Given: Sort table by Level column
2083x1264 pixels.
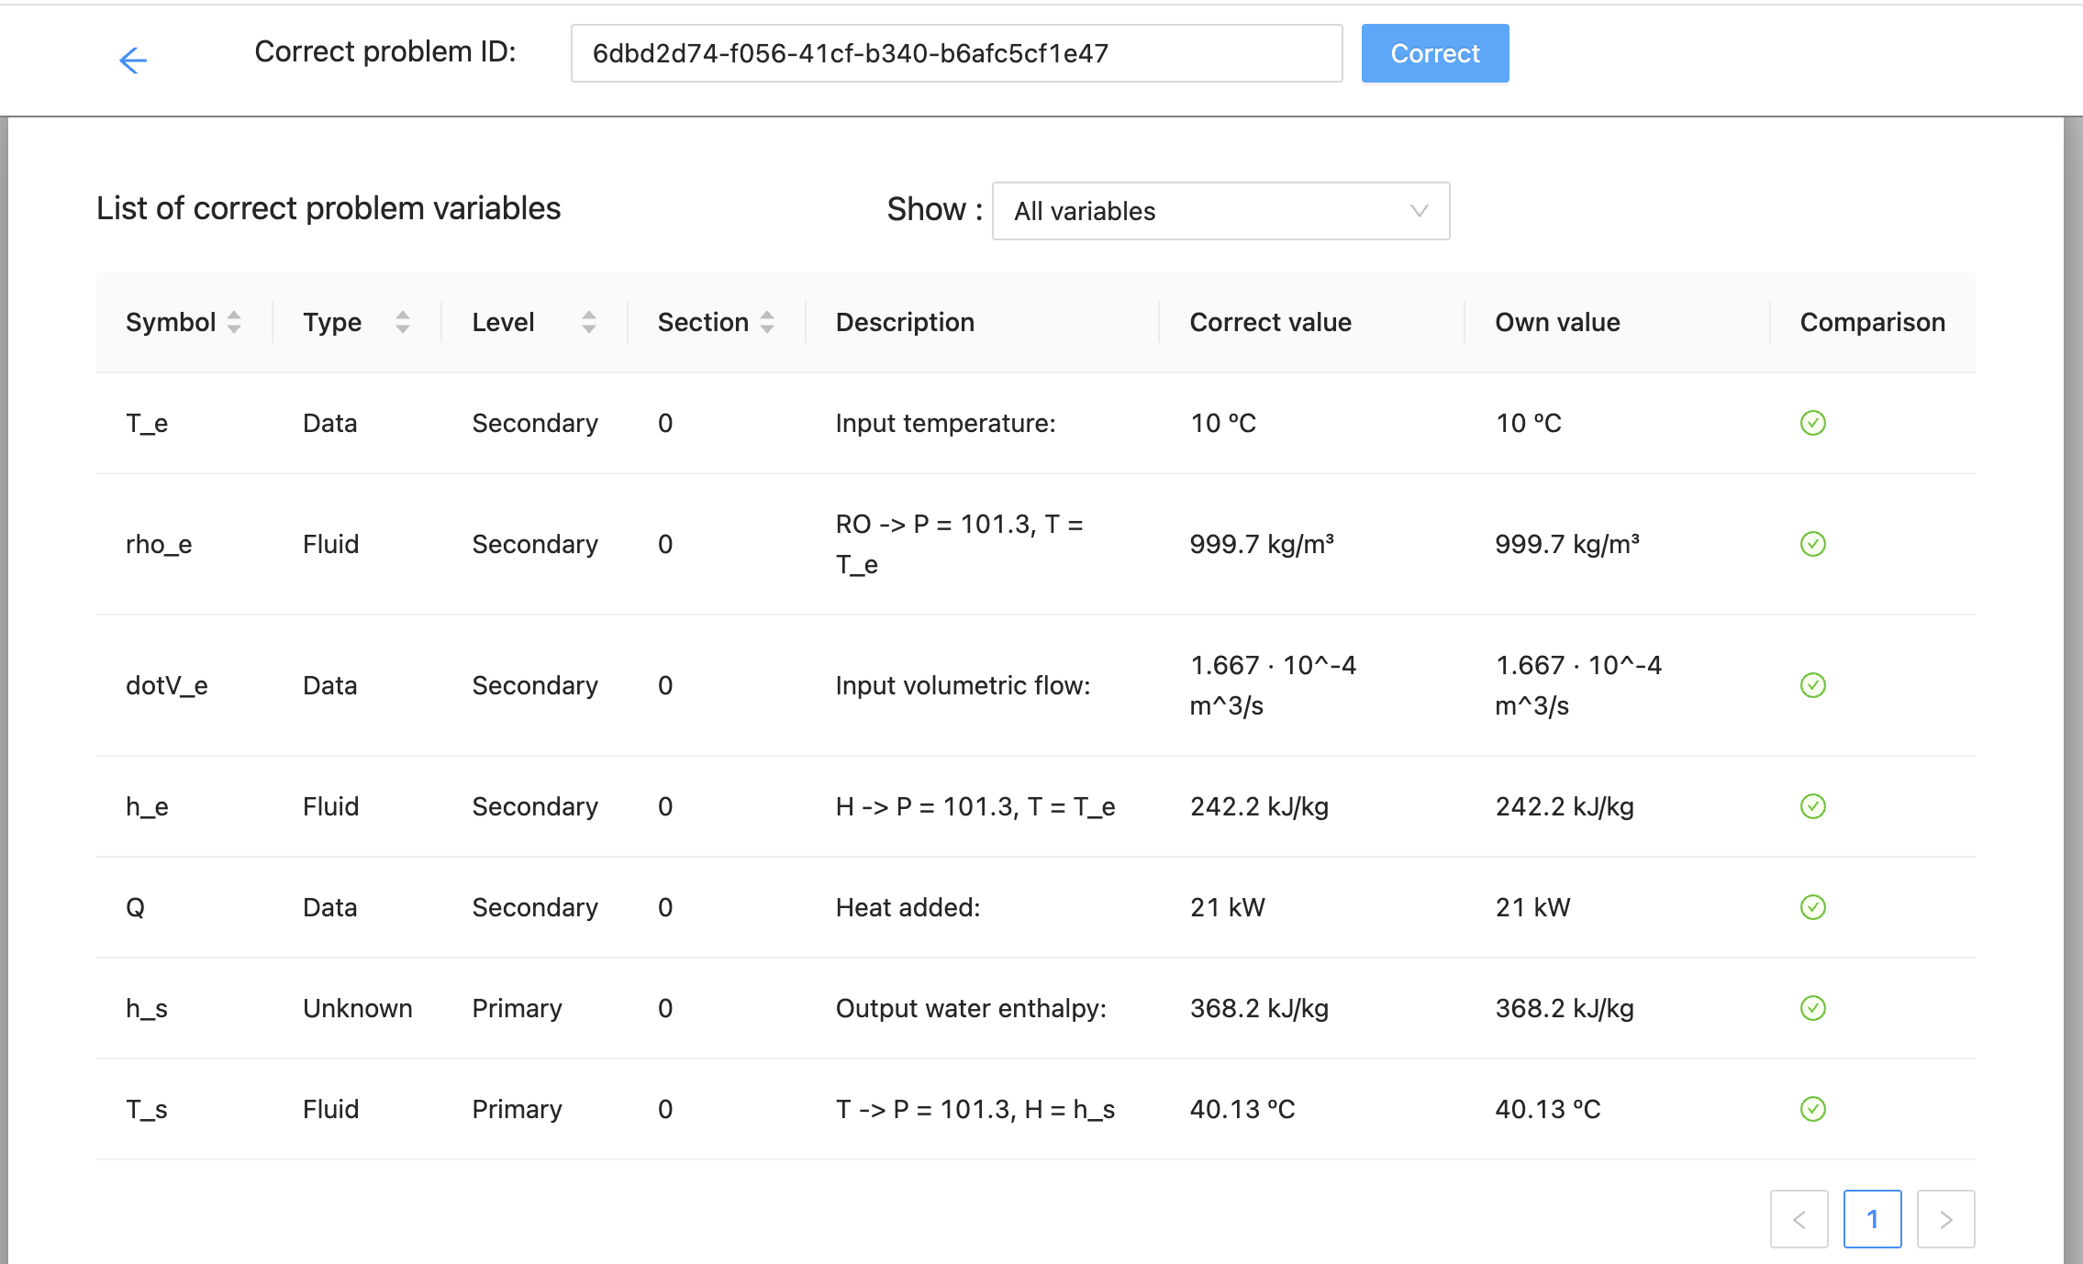Looking at the screenshot, I should [589, 322].
